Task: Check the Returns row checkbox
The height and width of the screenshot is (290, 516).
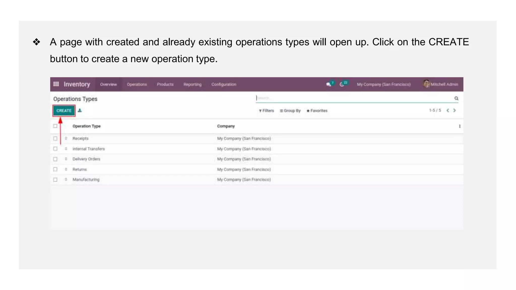Action: [55, 169]
